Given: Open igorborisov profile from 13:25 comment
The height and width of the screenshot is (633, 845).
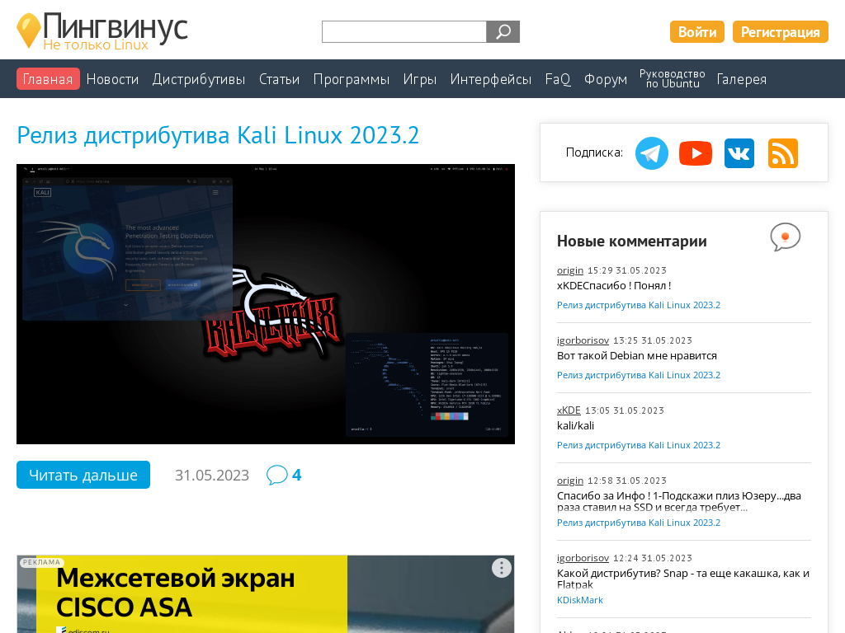Looking at the screenshot, I should click(583, 340).
